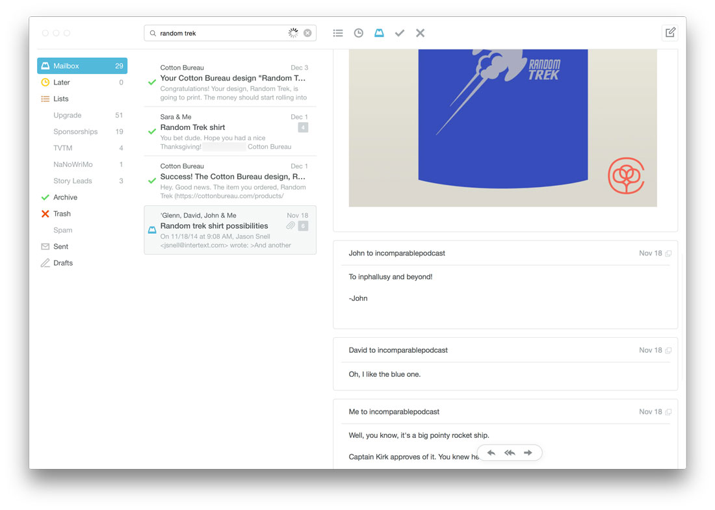Select the NaNoWriMo list
This screenshot has height=510, width=715.
point(82,164)
